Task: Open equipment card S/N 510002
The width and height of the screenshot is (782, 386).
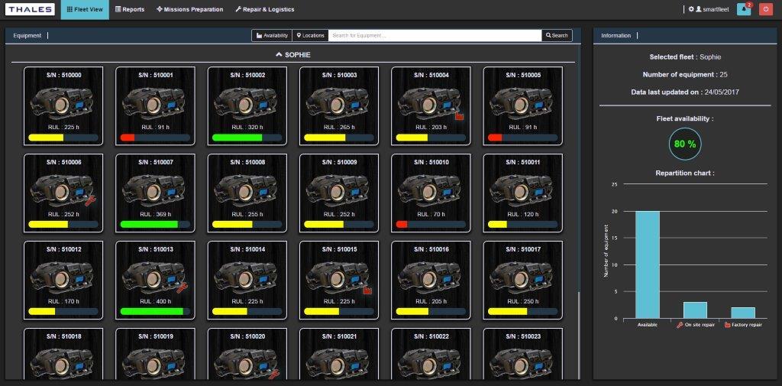Action: 247,105
